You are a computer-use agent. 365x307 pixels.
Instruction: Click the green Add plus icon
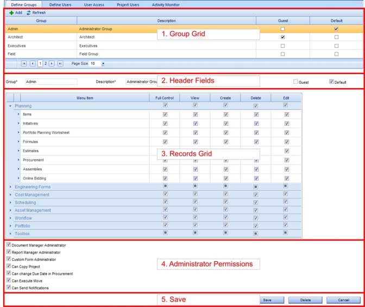(11, 13)
